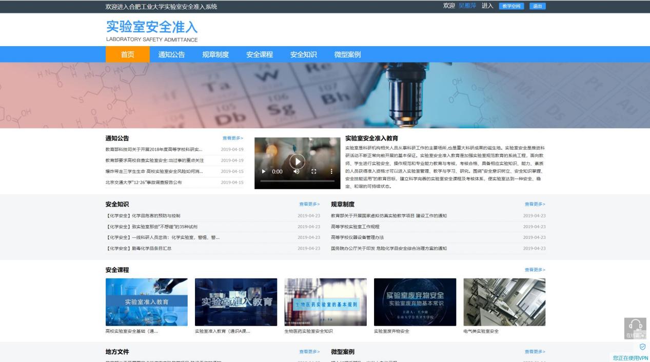Select the 规章制度 navigation tab
The image size is (650, 362).
(x=215, y=54)
